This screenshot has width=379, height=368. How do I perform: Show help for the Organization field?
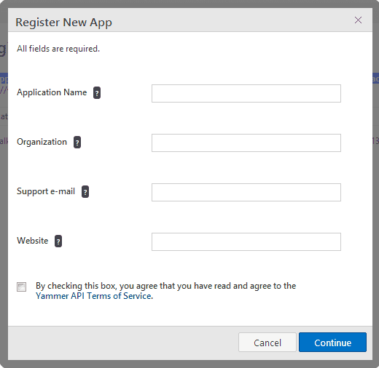click(77, 143)
